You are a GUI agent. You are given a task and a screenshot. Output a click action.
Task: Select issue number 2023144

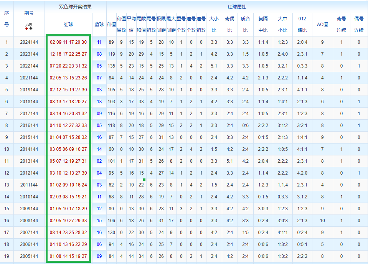click(29, 54)
